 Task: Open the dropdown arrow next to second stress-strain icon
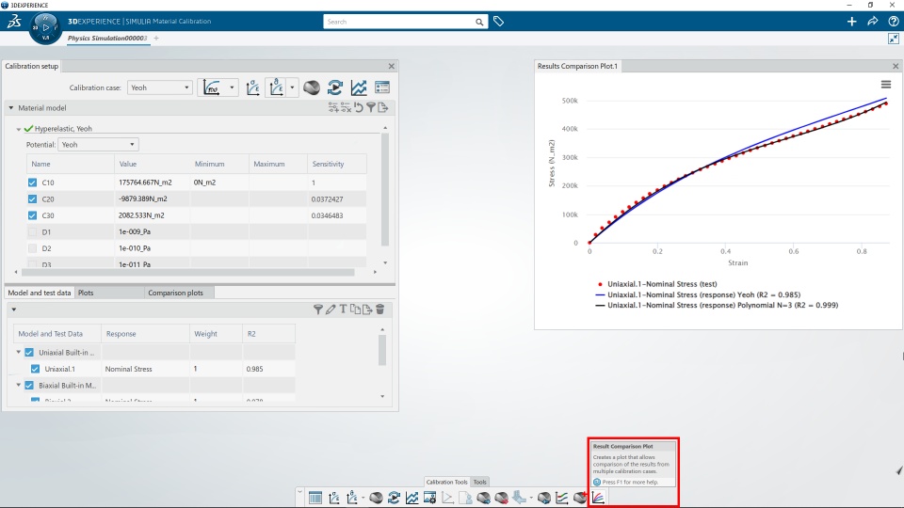292,87
